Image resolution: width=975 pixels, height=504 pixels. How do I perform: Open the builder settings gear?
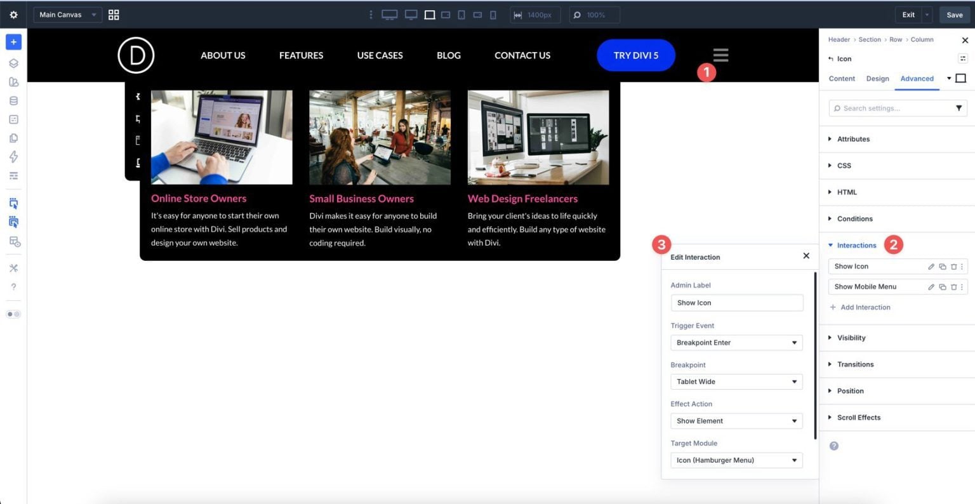pyautogui.click(x=13, y=15)
